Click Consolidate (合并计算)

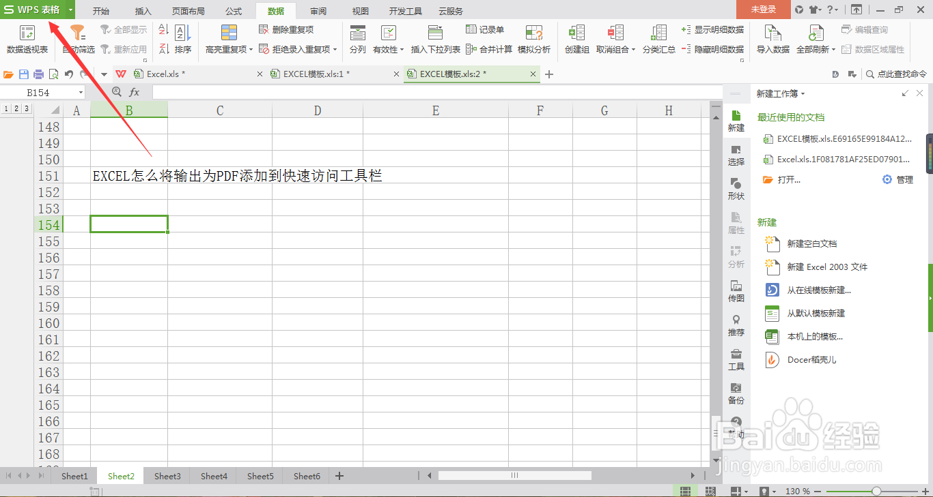tap(489, 49)
